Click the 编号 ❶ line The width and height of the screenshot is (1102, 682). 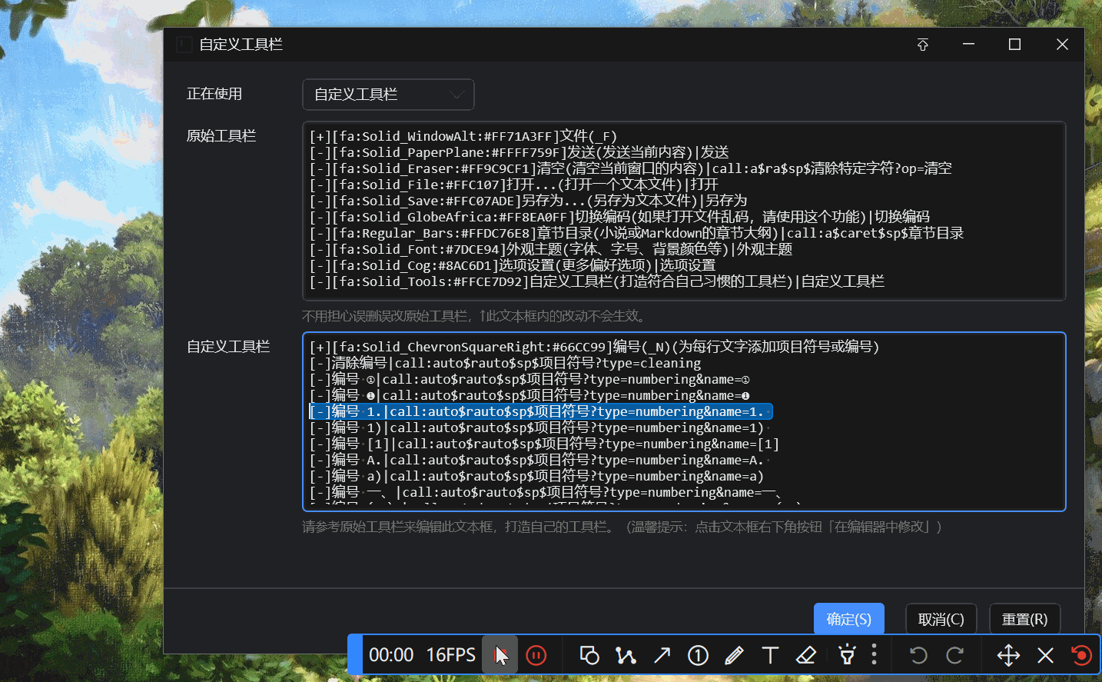tap(529, 395)
